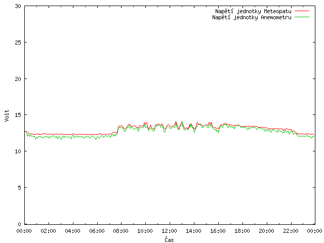The image size is (324, 243).
Task: Click the y-axis value '10'
Action: [18, 151]
